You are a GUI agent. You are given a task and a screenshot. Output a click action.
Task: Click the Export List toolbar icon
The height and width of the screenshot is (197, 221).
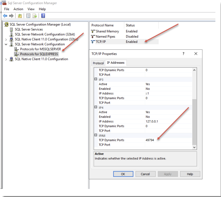click(35, 16)
